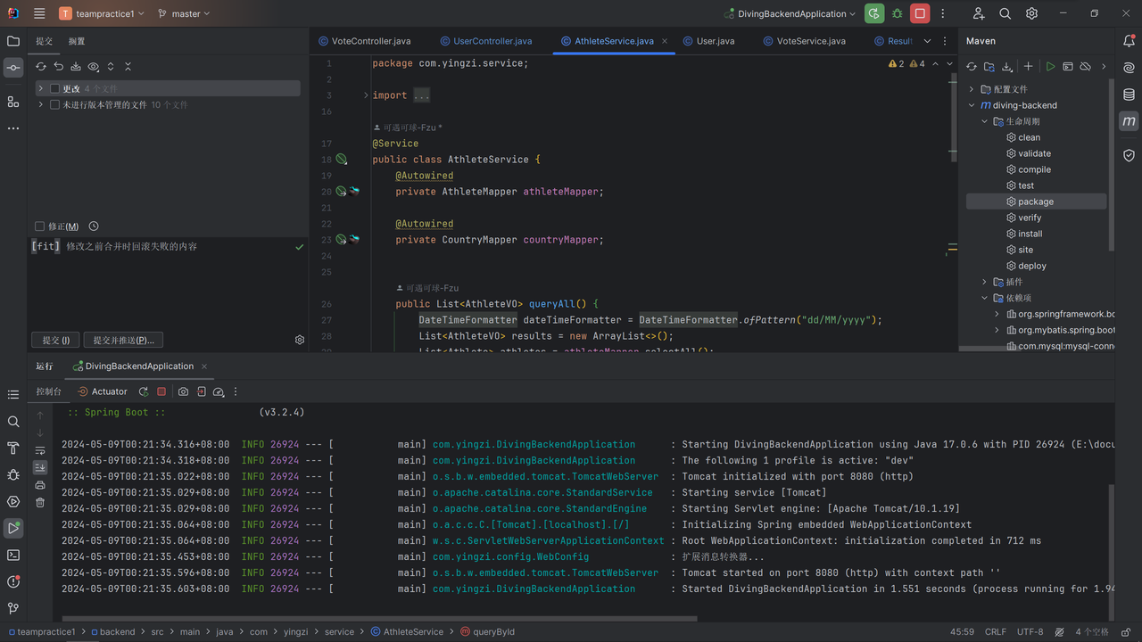The image size is (1142, 642).
Task: Click the Refresh changes icon in commit toolbar
Action: (x=41, y=67)
